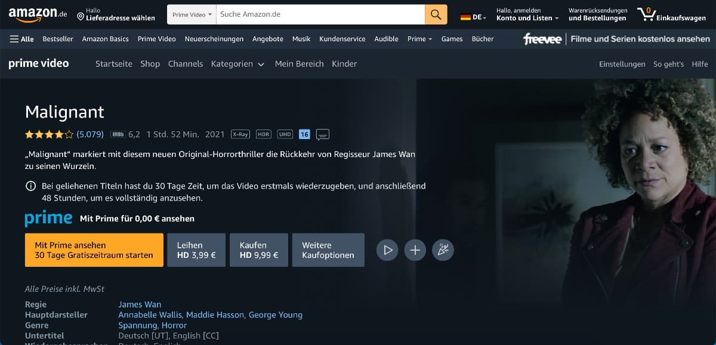Click the prime video logo

point(39,63)
